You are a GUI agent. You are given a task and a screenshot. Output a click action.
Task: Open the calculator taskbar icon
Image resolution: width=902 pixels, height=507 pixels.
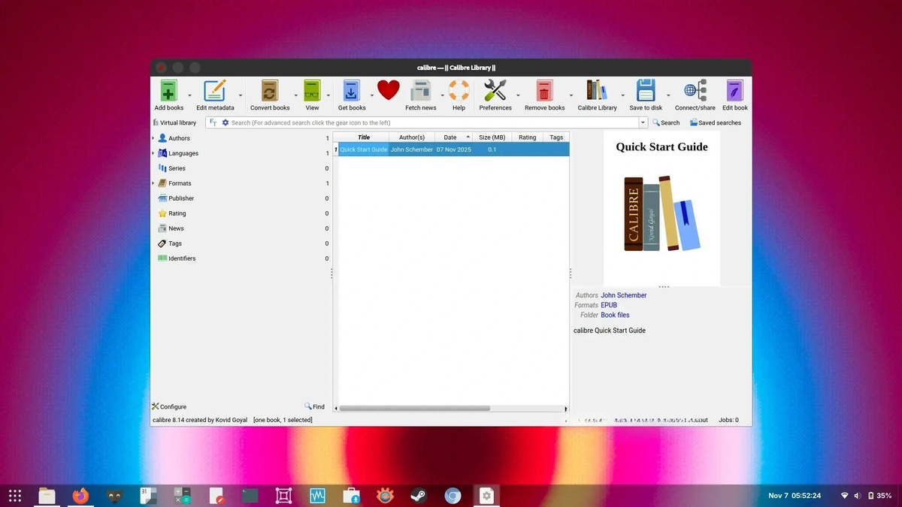(182, 496)
